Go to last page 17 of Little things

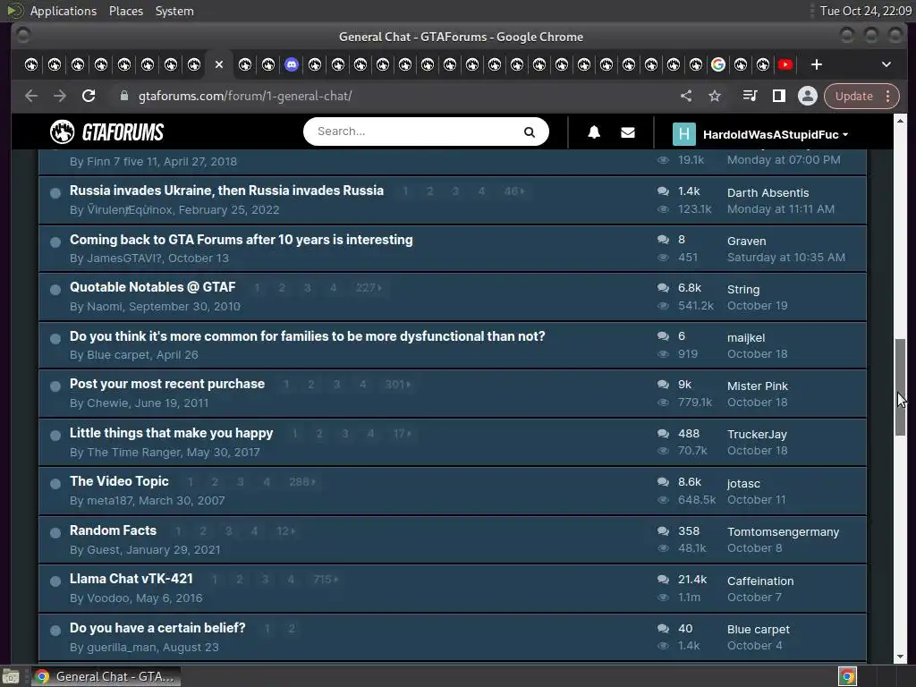click(402, 434)
